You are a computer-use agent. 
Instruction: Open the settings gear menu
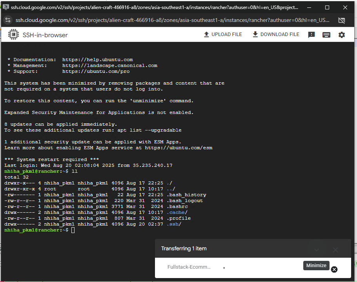(342, 35)
